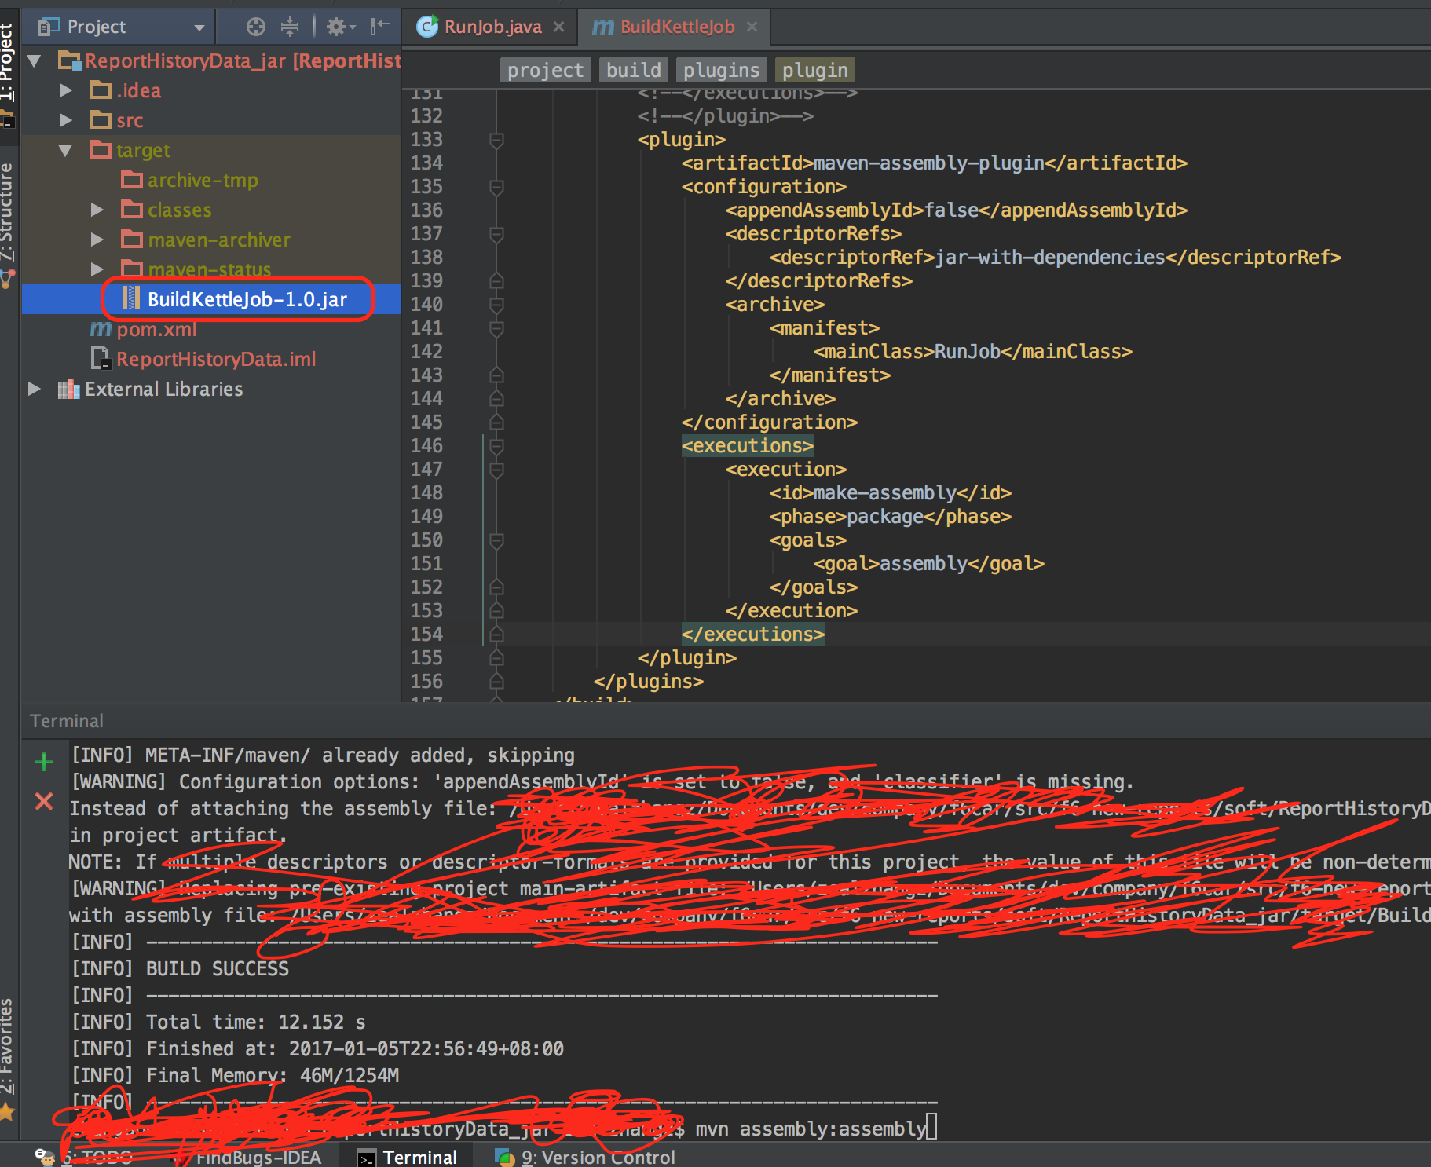This screenshot has height=1167, width=1431.
Task: Expand the maven-archiver folder
Action: point(97,240)
